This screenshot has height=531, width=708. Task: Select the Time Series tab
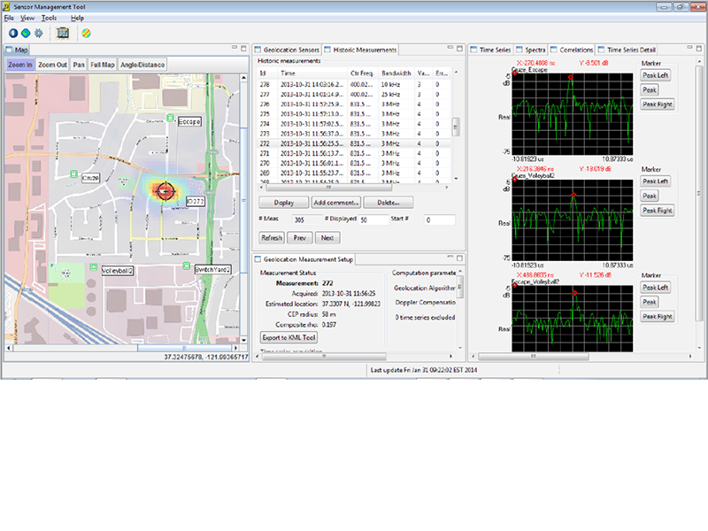(490, 50)
